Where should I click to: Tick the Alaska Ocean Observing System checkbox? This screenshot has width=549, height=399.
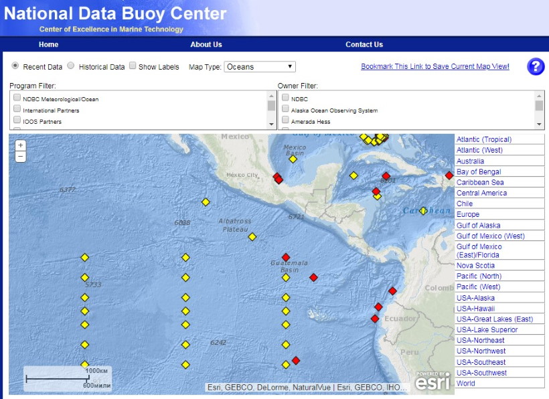point(285,109)
